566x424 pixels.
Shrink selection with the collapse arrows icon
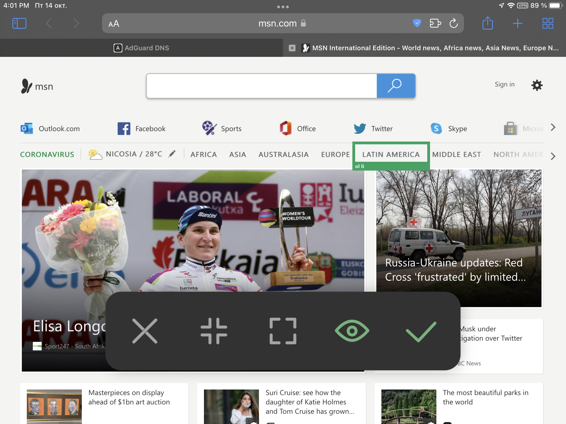(x=214, y=331)
